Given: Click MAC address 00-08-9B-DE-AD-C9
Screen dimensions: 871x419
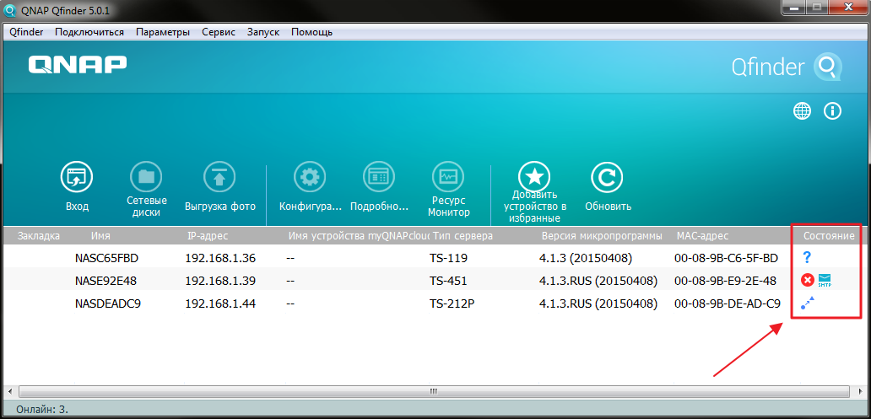Looking at the screenshot, I should pos(728,304).
